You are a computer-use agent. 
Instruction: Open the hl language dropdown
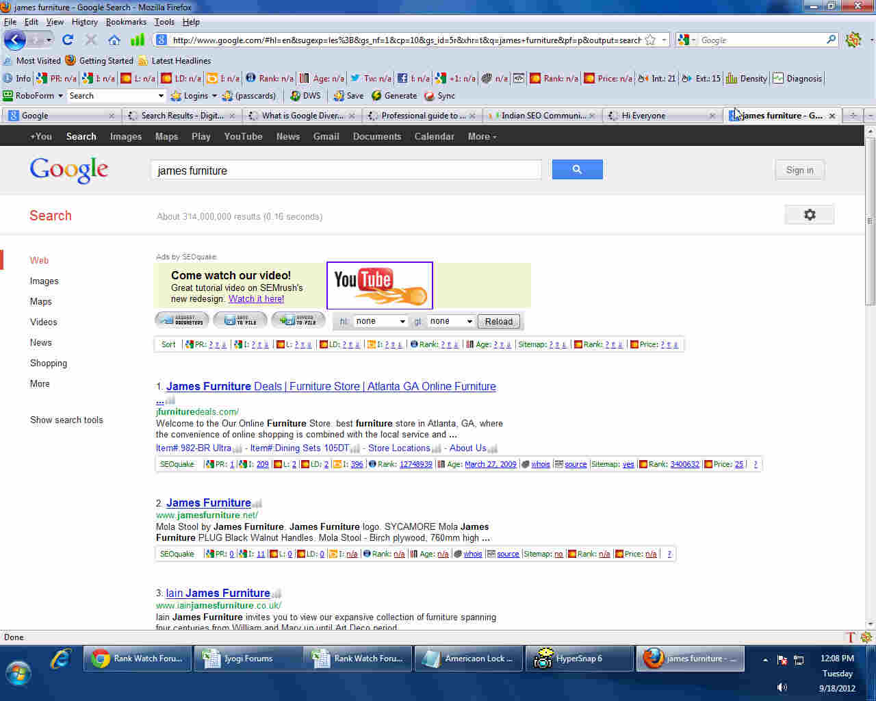[x=380, y=321]
